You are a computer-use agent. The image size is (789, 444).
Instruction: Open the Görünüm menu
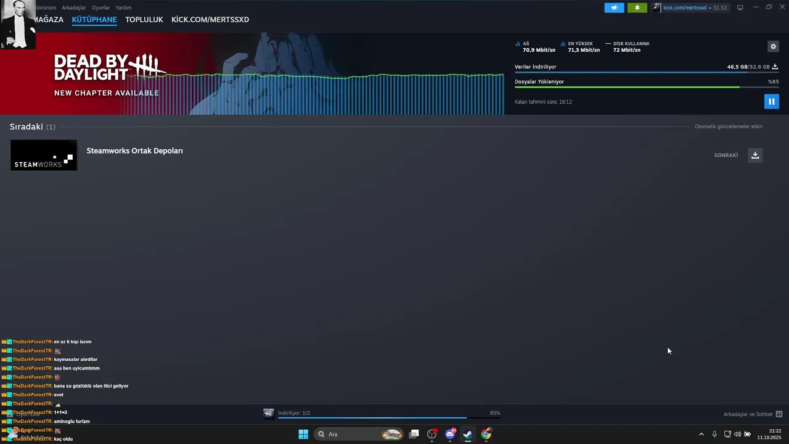(x=45, y=7)
